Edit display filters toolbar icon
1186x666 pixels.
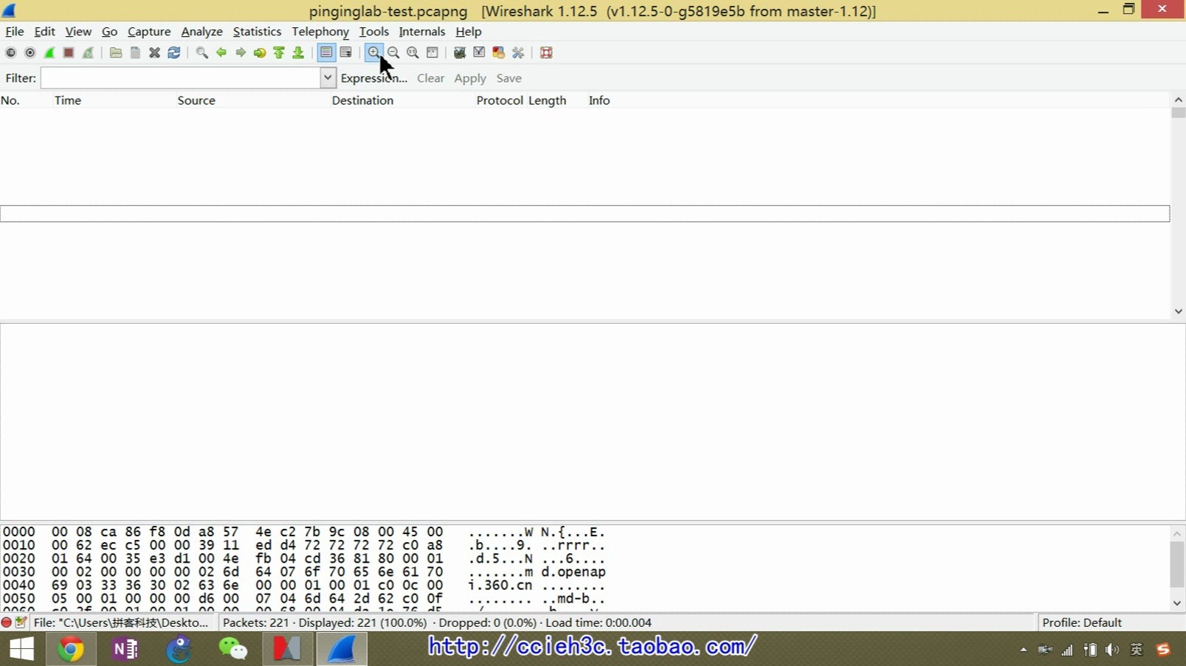(x=479, y=52)
